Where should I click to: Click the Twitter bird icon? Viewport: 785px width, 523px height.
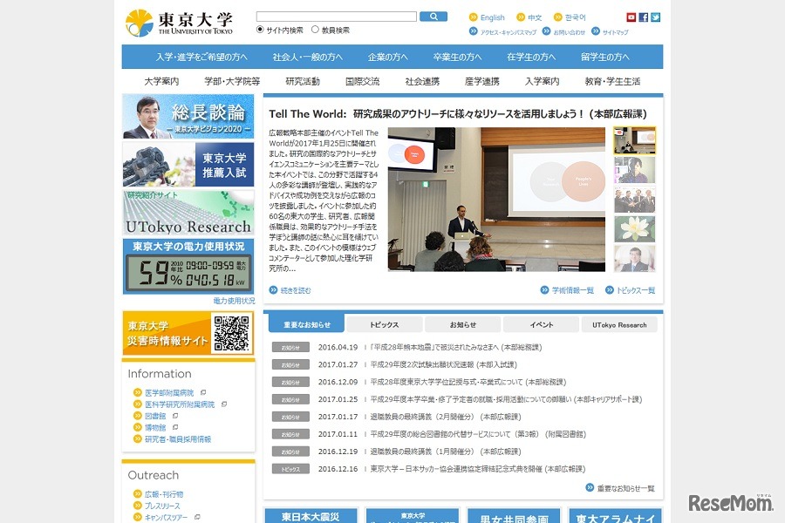tap(655, 17)
